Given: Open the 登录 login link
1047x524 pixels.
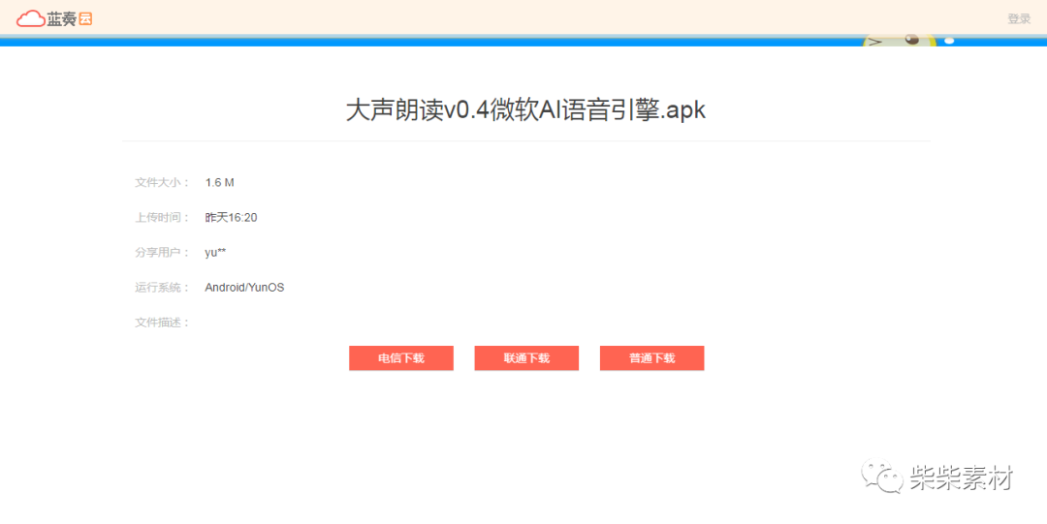Looking at the screenshot, I should [x=1019, y=18].
